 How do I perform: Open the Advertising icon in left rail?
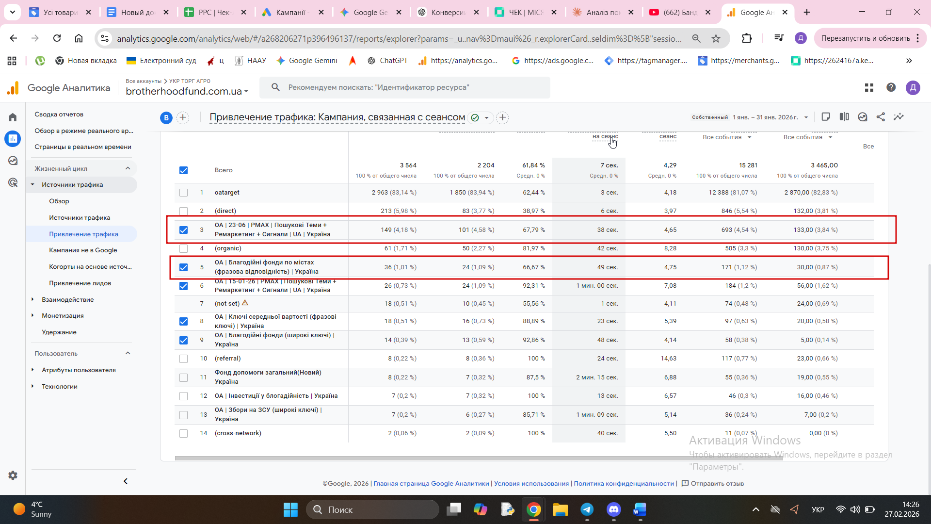(13, 182)
